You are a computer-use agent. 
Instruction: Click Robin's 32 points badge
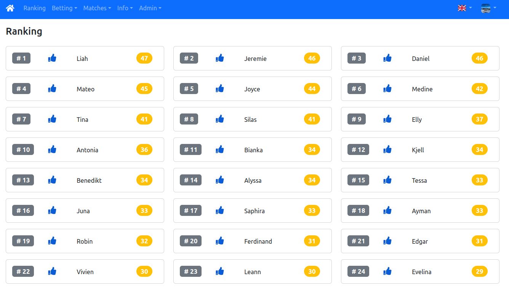pyautogui.click(x=144, y=241)
